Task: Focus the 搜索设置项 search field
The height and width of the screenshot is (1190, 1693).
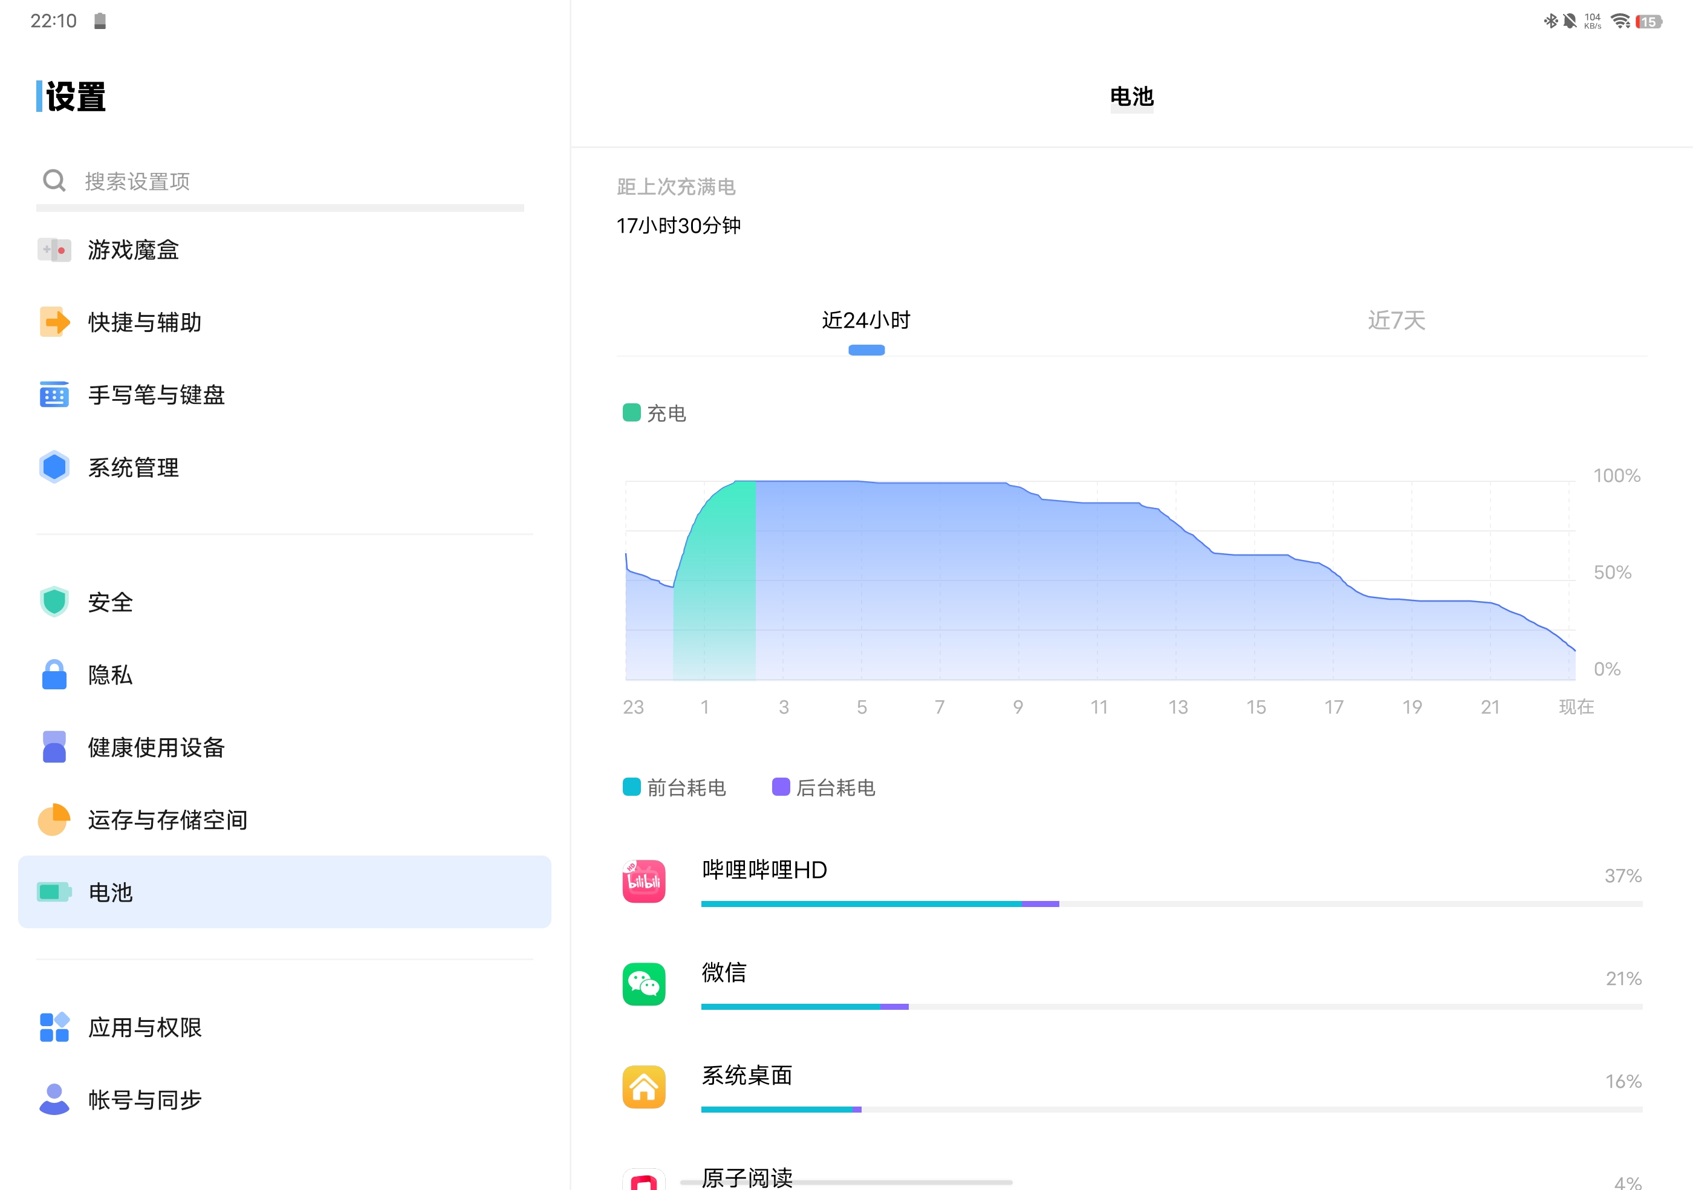Action: coord(280,181)
